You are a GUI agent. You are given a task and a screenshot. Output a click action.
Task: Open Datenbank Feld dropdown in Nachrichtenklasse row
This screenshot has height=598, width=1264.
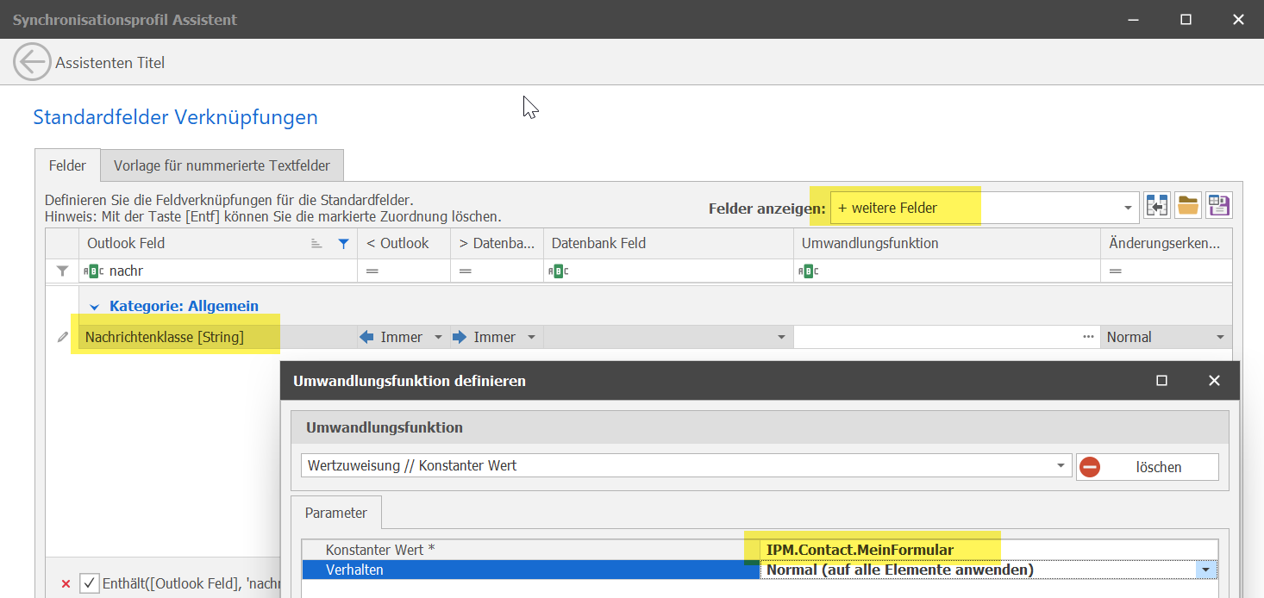(781, 338)
